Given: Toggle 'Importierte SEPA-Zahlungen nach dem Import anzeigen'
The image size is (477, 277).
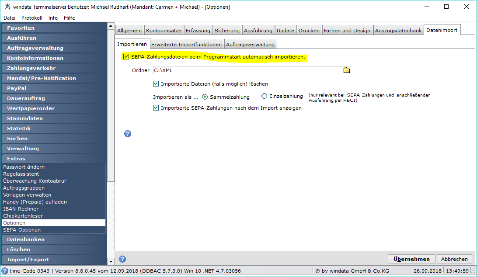Looking at the screenshot, I should point(156,107).
